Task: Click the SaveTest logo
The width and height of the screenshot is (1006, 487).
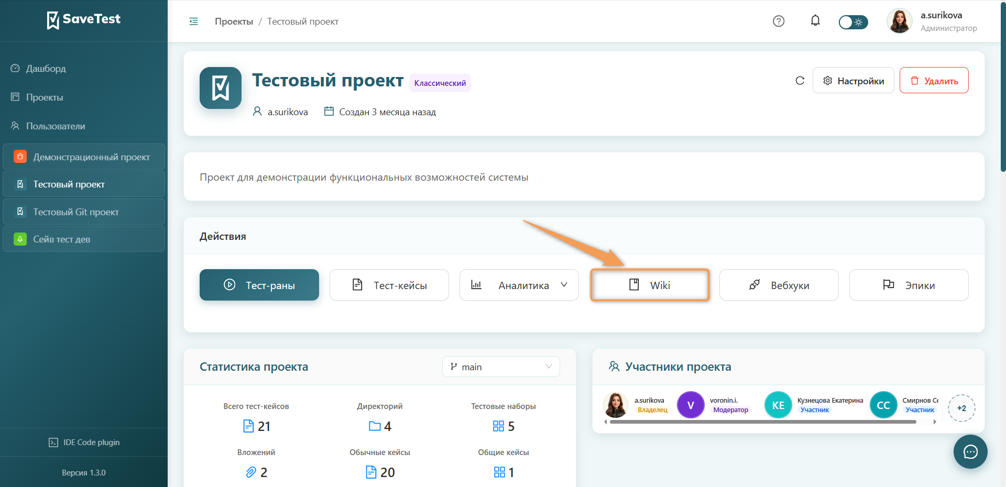Action: 83,20
